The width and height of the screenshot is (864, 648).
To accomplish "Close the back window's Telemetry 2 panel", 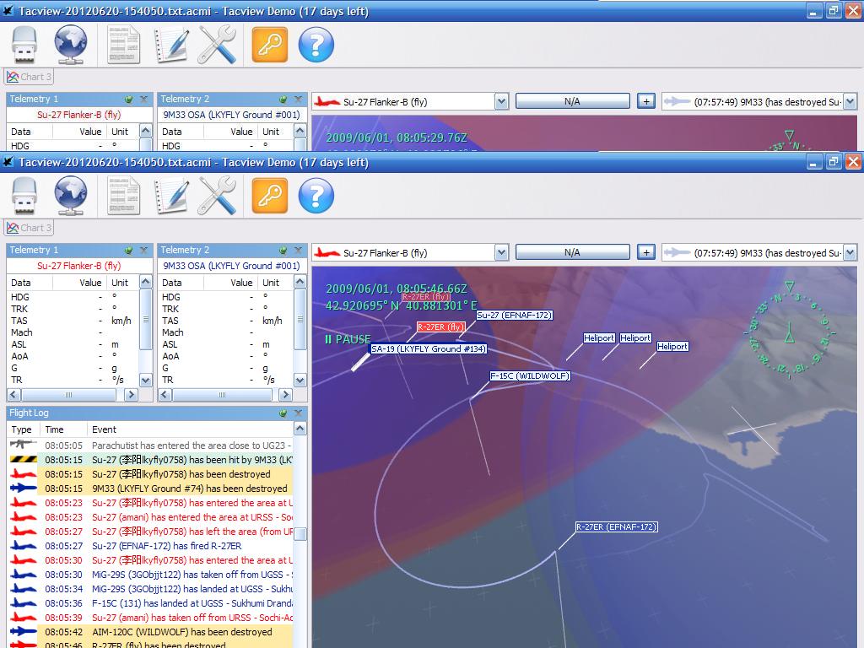I will click(298, 100).
